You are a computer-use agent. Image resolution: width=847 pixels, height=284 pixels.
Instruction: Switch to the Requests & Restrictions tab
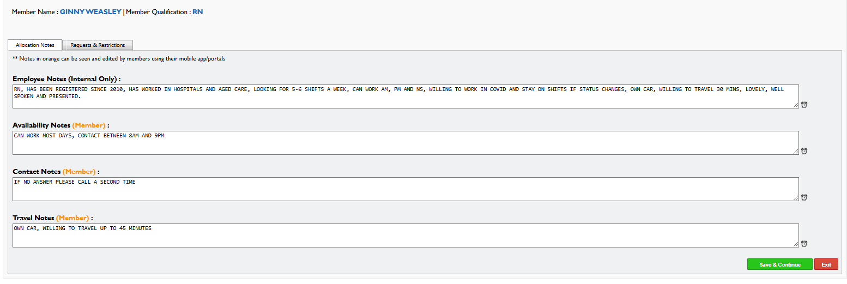click(x=98, y=45)
